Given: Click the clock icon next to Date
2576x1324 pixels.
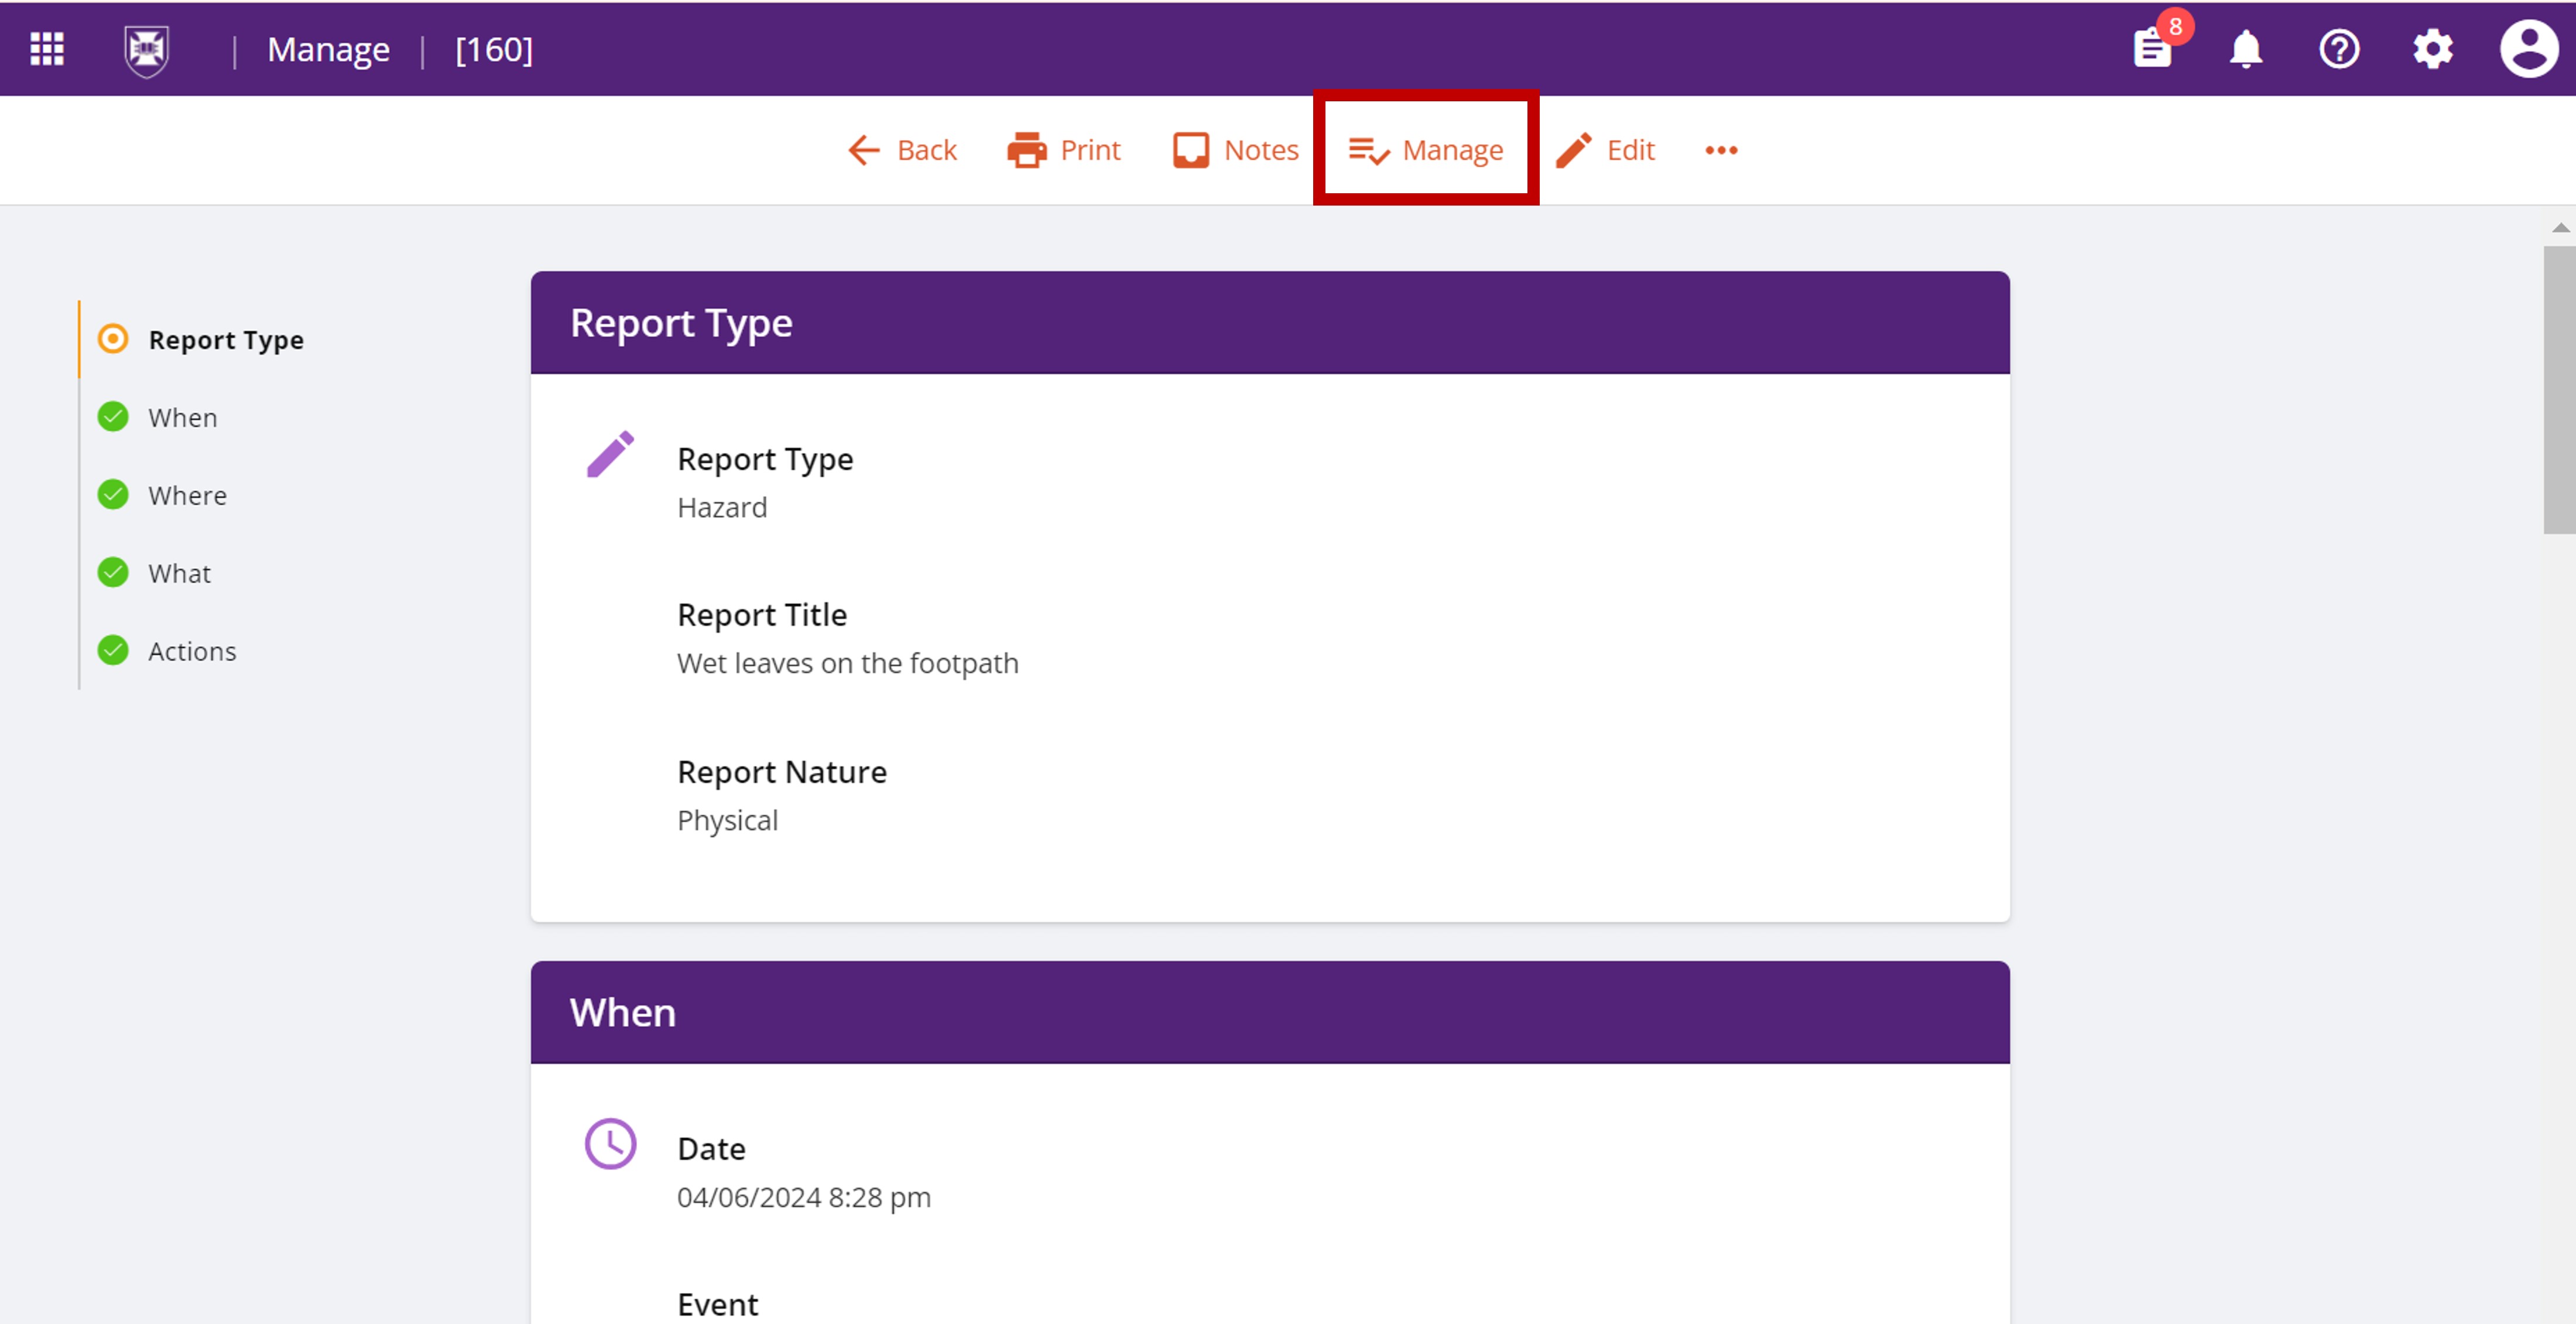Looking at the screenshot, I should tap(610, 1143).
